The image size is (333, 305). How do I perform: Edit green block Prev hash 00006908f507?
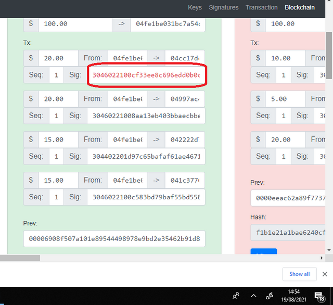[114, 239]
